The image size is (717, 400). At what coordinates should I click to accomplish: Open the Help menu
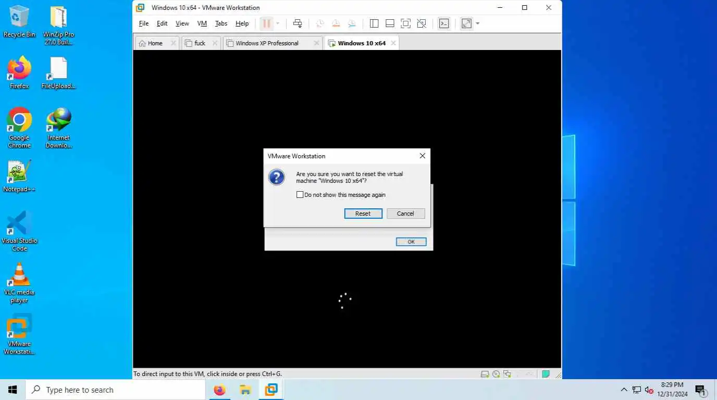pos(242,23)
